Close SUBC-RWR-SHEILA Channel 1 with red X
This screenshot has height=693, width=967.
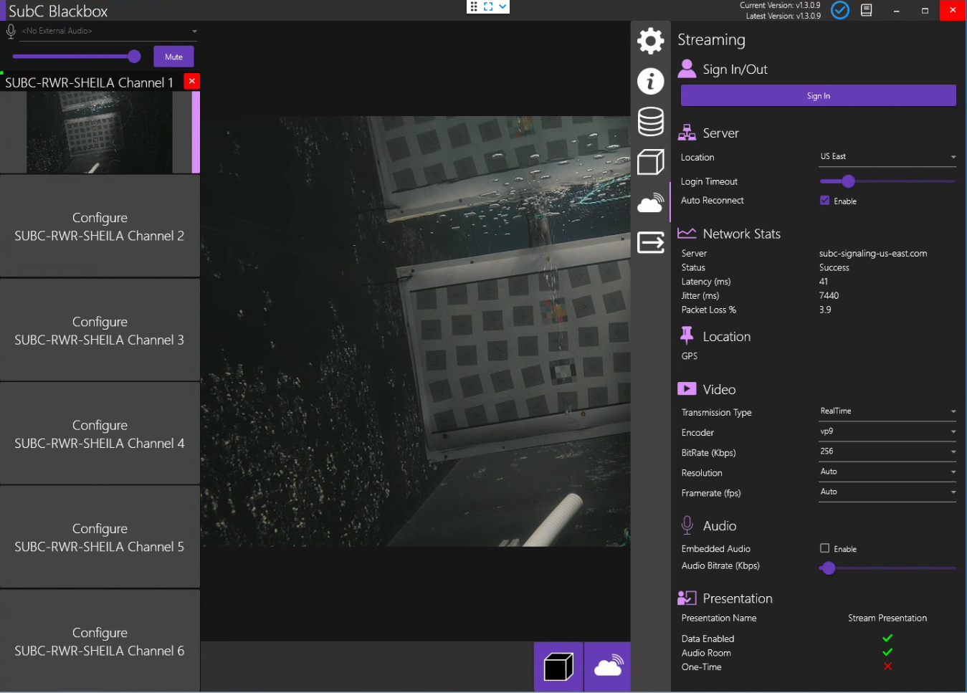click(x=191, y=81)
